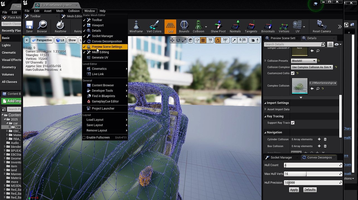
Task: Open Collision display options arrow
Action: click(206, 27)
